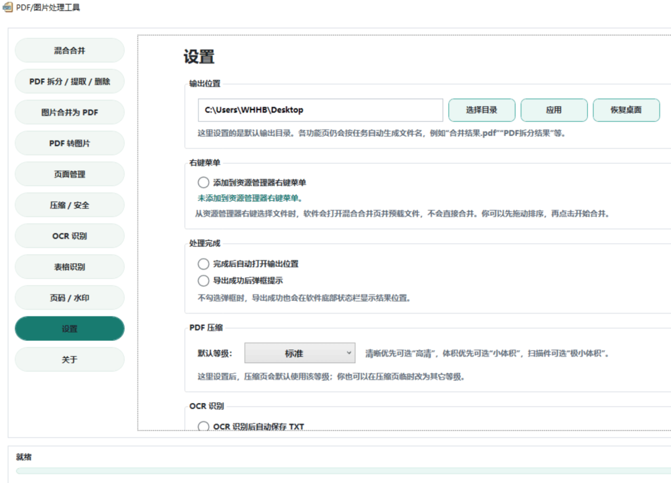Click the green status text 未添加到资源管理器右键菜单

250,198
